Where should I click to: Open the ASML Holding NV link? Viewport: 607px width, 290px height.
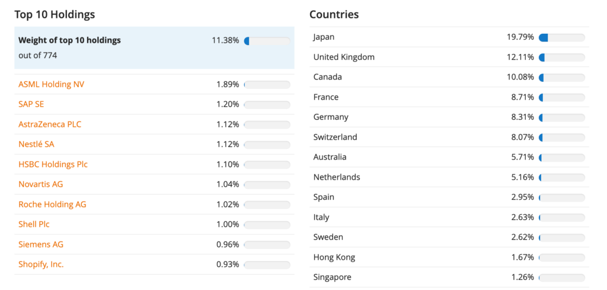(51, 84)
